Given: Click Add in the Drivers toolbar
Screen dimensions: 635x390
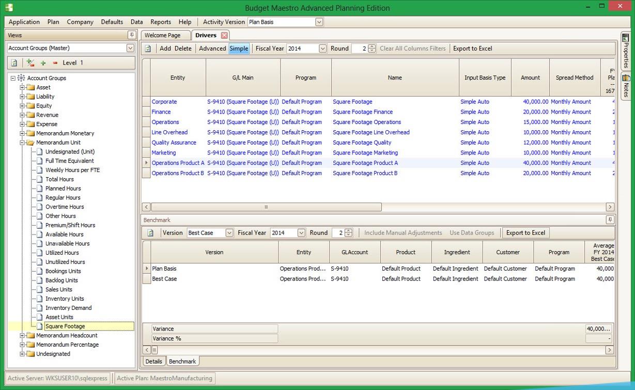Looking at the screenshot, I should [x=165, y=49].
